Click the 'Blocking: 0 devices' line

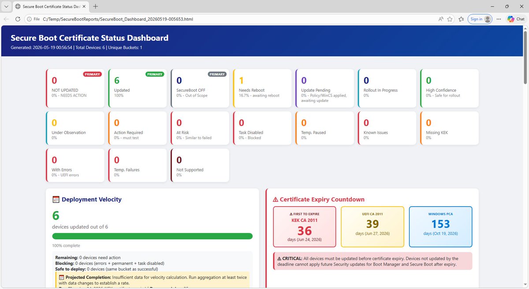[x=110, y=263]
